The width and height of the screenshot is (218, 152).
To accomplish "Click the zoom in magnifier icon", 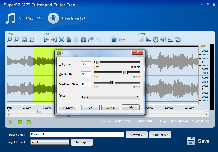I will (10, 39).
